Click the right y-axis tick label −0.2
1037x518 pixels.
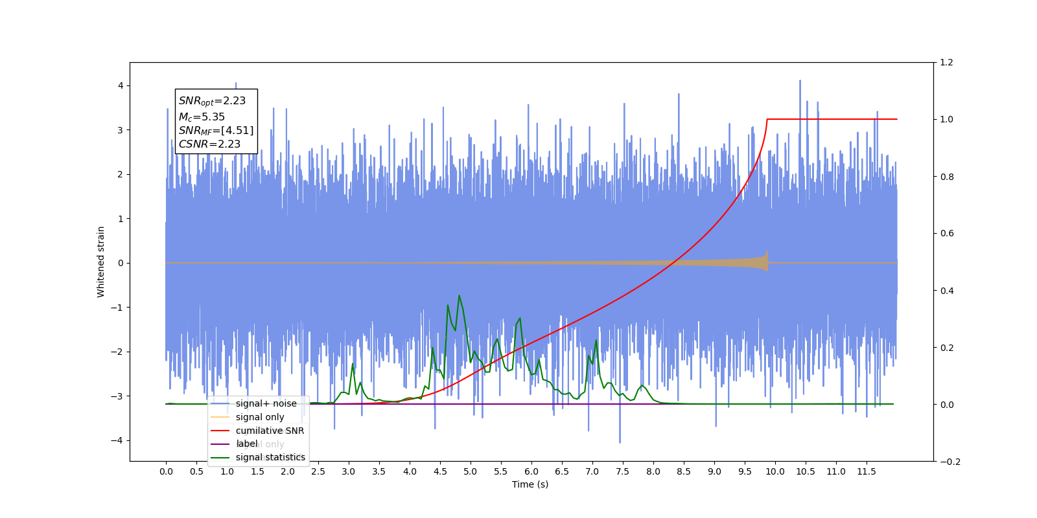[x=950, y=462]
